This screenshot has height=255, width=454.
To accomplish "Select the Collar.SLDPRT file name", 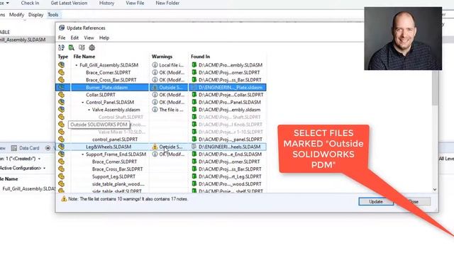I will (x=101, y=95).
